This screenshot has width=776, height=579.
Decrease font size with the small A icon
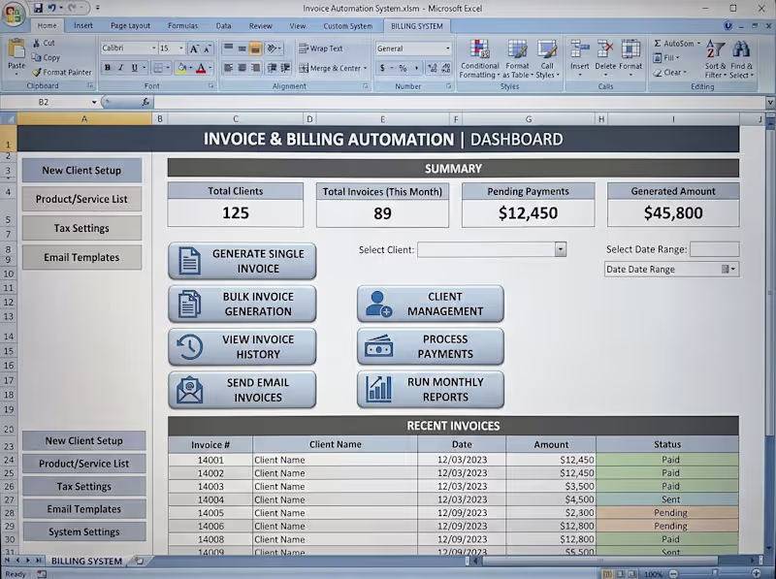(x=208, y=48)
